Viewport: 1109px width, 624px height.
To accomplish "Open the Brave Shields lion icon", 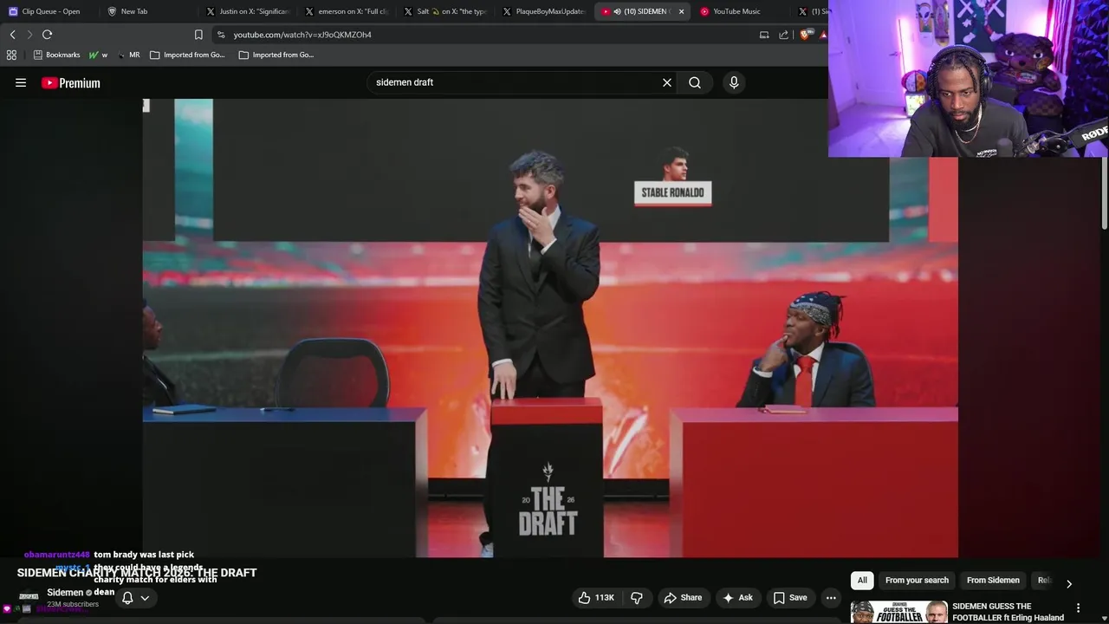I will [805, 35].
